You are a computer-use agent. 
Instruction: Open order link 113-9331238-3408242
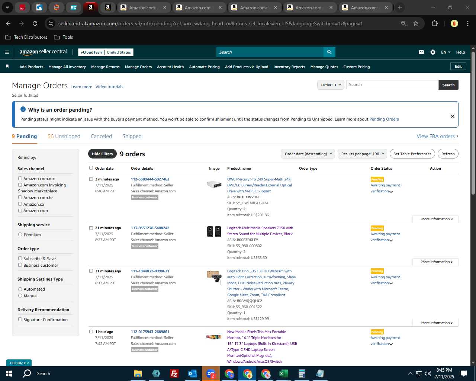150,228
